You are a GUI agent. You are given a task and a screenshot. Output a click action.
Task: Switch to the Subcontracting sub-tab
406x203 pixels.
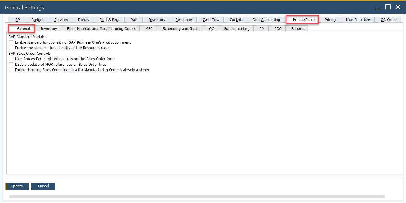(237, 29)
